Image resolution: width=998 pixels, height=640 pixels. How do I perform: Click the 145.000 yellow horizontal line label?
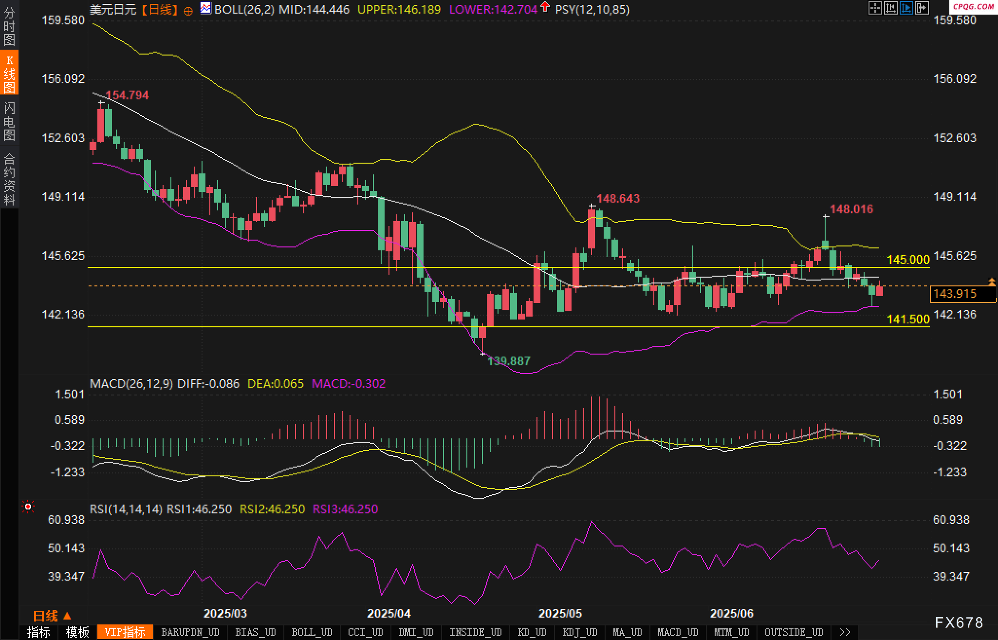[x=907, y=260]
